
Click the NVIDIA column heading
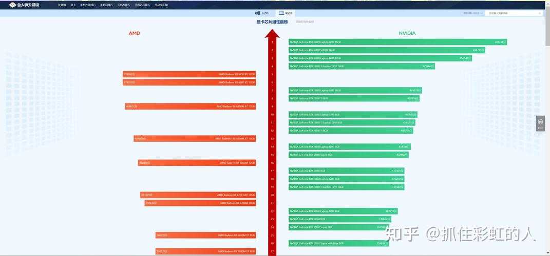(407, 33)
